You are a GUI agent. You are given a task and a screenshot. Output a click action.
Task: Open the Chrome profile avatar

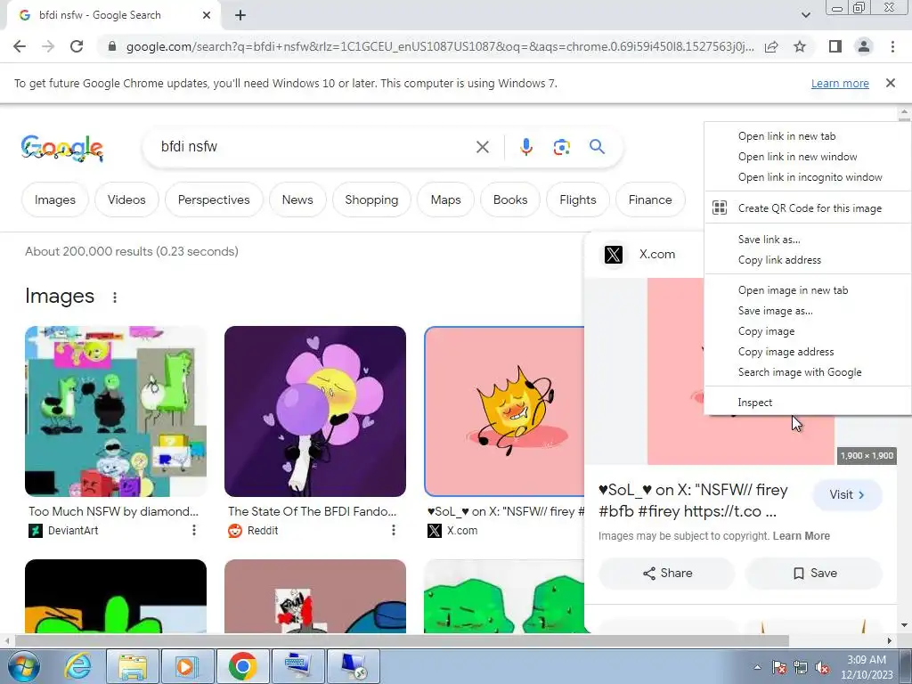pos(864,46)
